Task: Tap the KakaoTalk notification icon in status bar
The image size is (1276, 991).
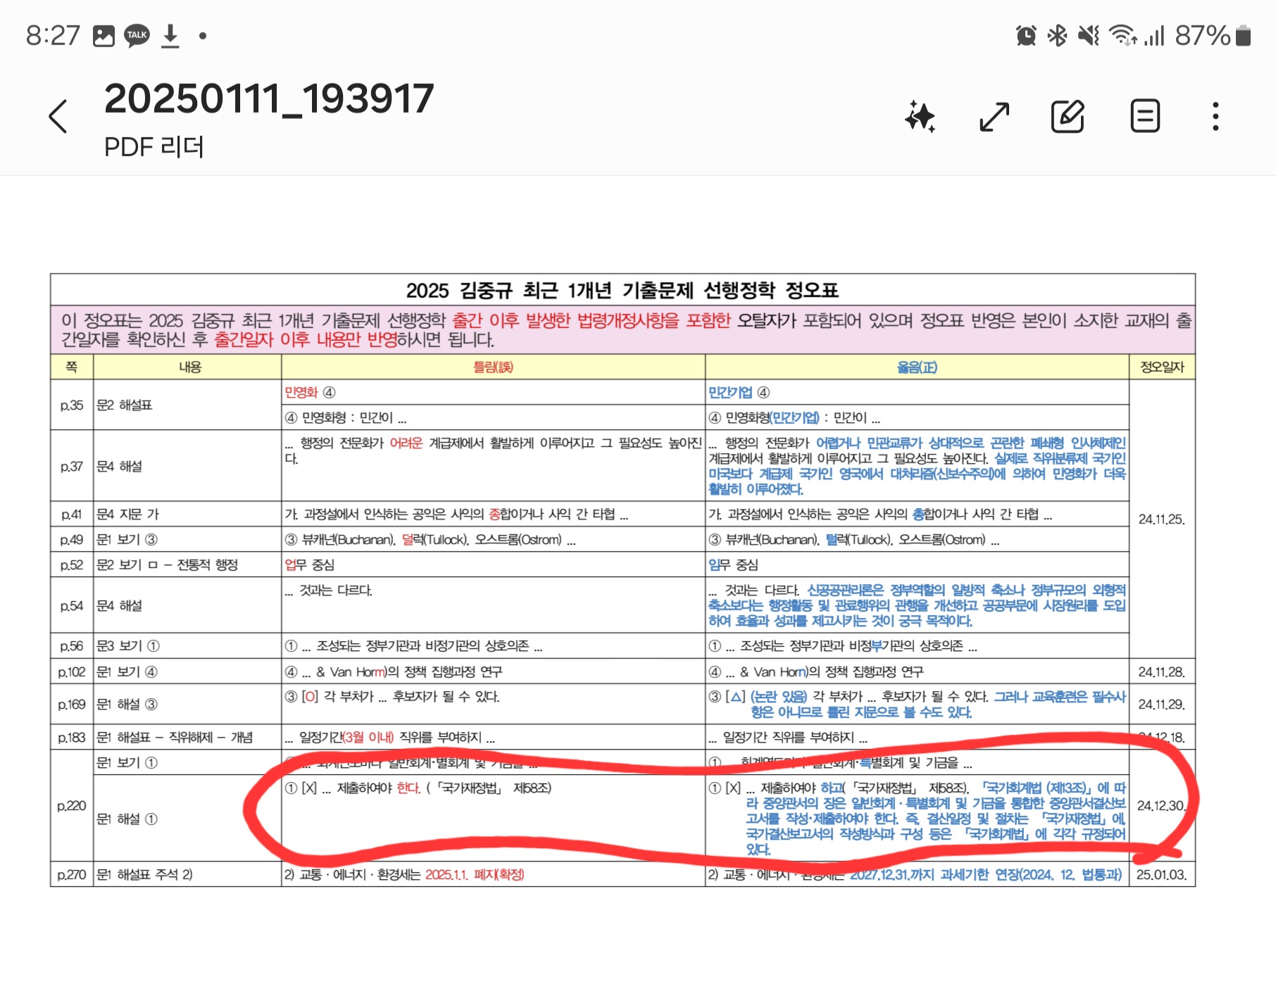Action: pos(137,35)
